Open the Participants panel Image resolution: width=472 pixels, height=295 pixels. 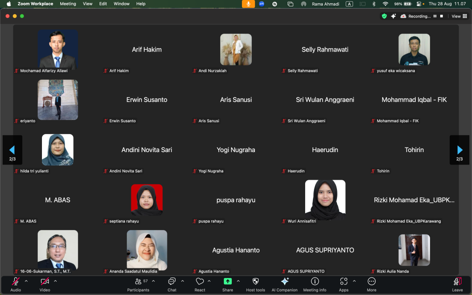(x=138, y=284)
